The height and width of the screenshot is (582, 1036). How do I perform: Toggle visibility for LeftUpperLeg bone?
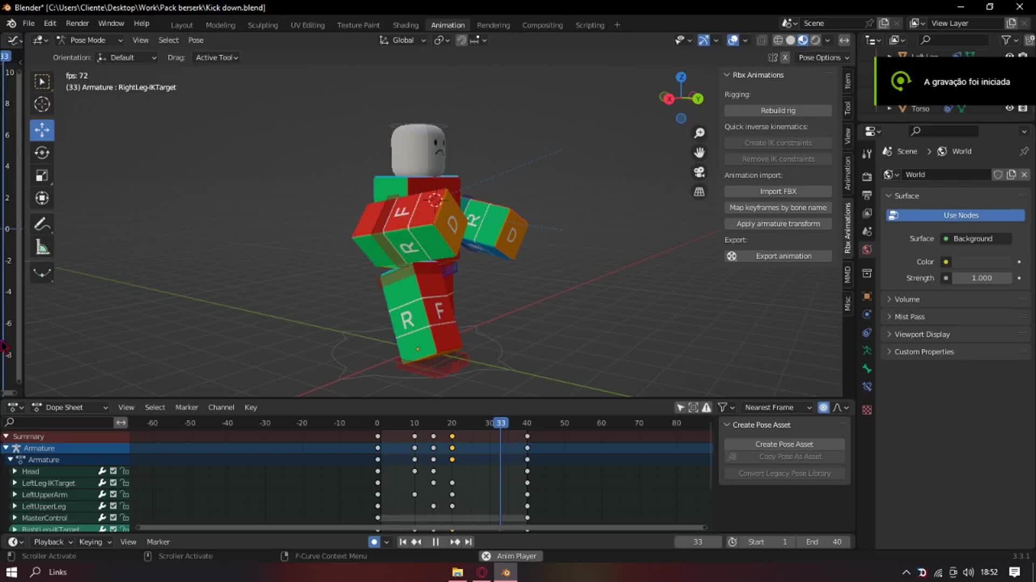pyautogui.click(x=113, y=506)
